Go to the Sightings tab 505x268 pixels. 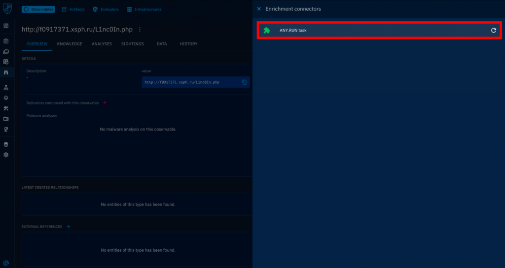[132, 44]
